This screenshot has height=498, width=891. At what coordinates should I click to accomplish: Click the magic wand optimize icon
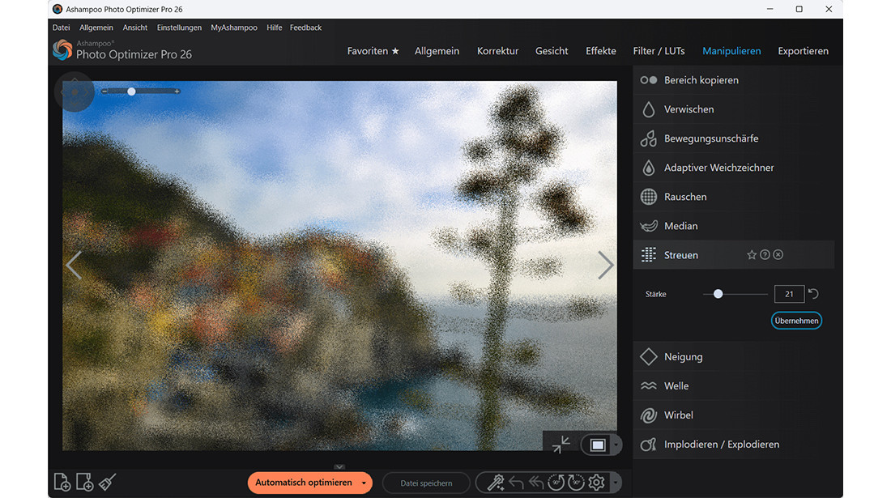[x=496, y=483]
